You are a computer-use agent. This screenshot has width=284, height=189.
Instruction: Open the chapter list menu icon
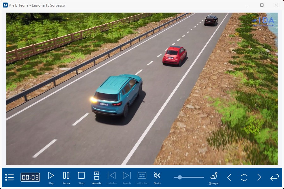click(9, 177)
